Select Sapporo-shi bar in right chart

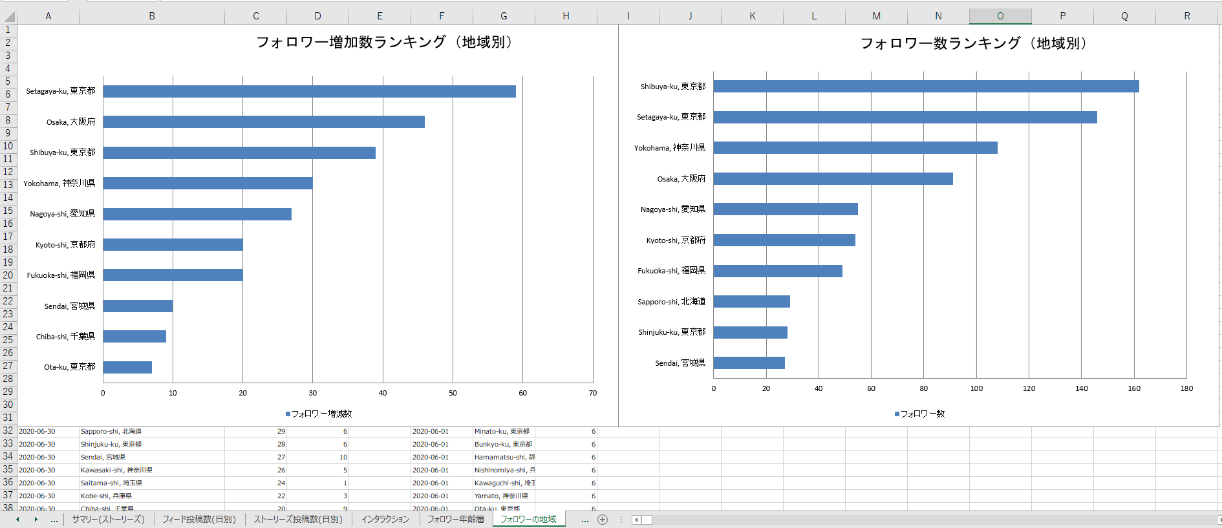[752, 301]
